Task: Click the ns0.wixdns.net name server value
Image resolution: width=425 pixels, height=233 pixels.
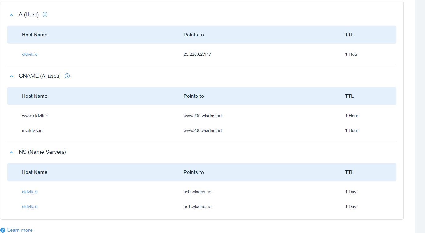Action: coord(198,192)
